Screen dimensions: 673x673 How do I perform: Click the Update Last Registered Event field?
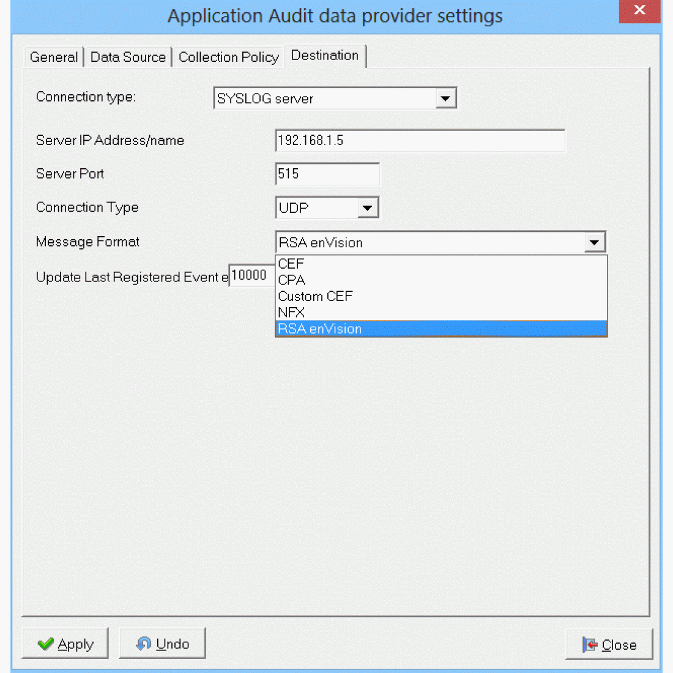pos(251,276)
